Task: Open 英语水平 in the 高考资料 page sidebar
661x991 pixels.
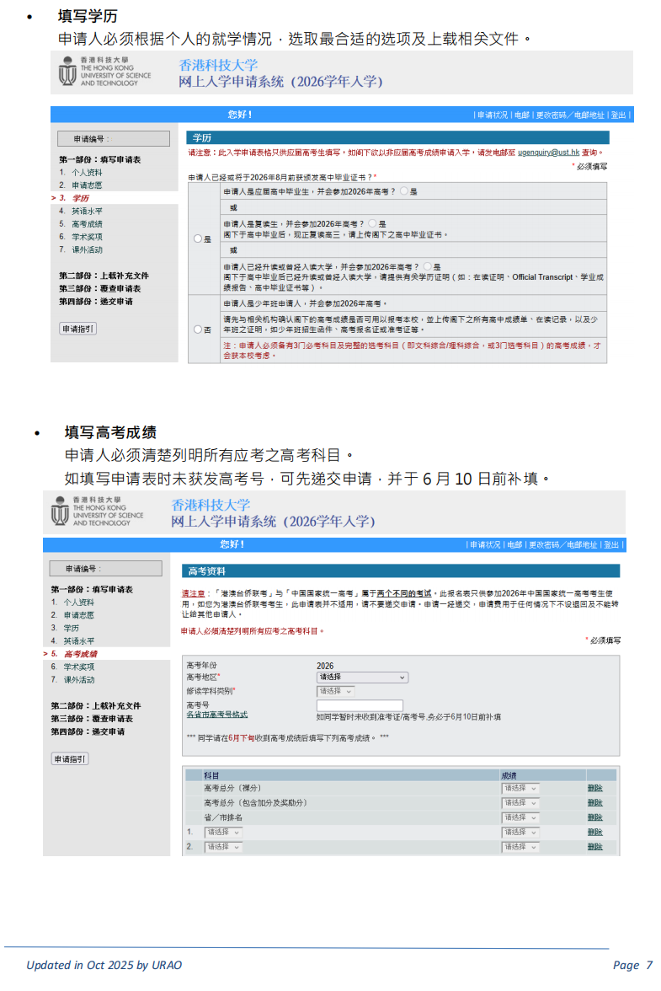Action: (x=78, y=640)
